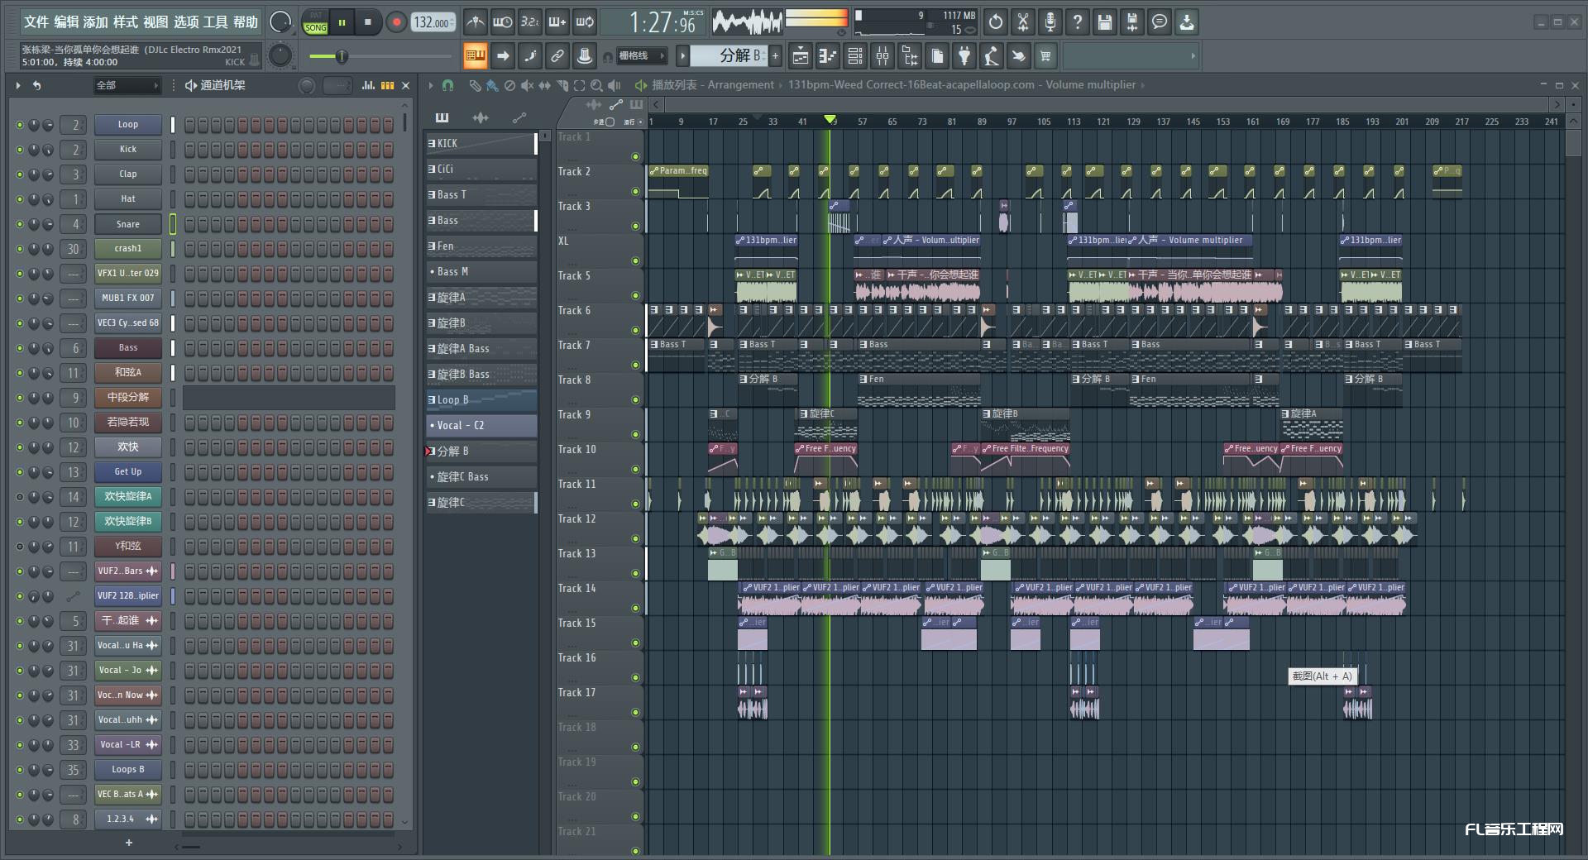Mute the Clap channel green light
The image size is (1588, 860).
tap(20, 174)
